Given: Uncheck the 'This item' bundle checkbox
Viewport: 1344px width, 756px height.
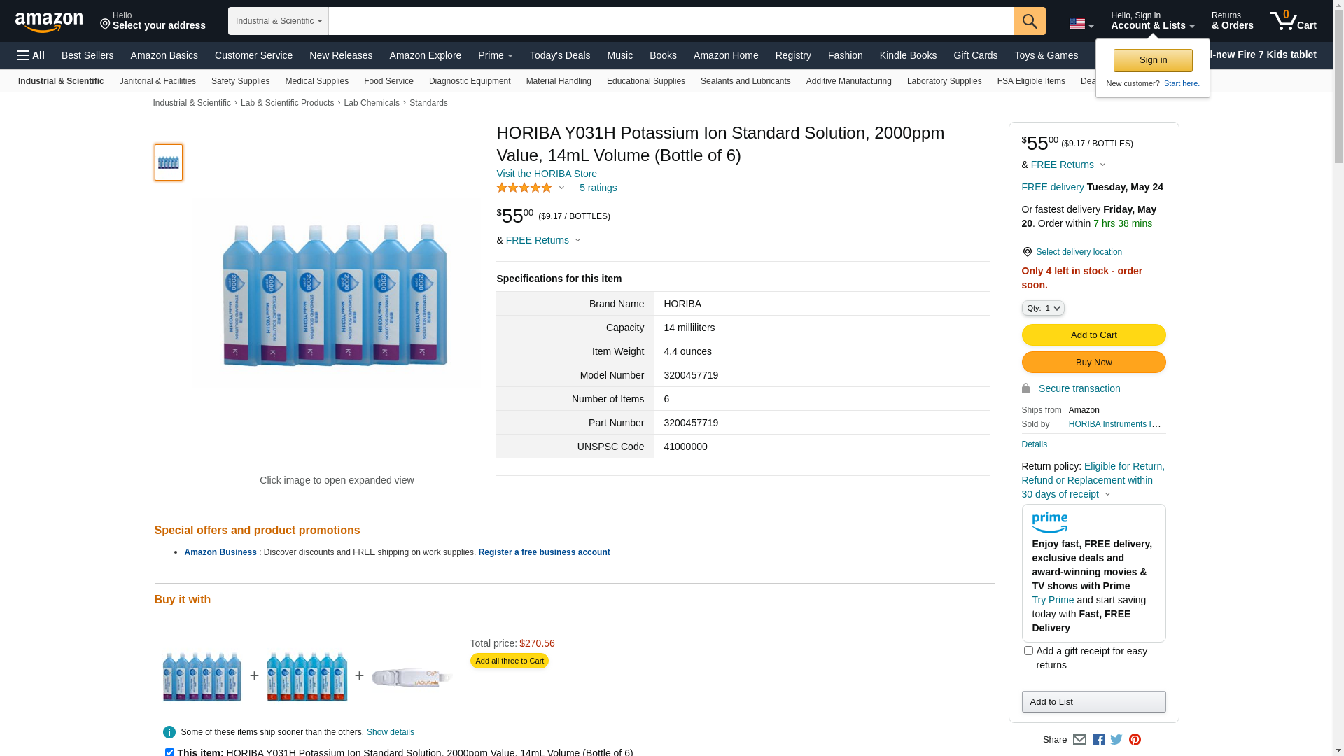Looking at the screenshot, I should coord(169,752).
